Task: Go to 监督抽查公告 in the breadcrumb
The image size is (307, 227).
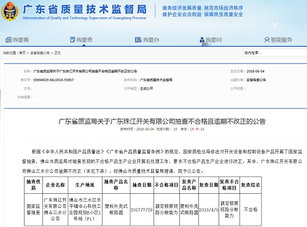Action: (x=40, y=53)
